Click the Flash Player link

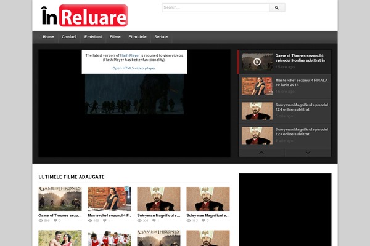click(x=129, y=55)
